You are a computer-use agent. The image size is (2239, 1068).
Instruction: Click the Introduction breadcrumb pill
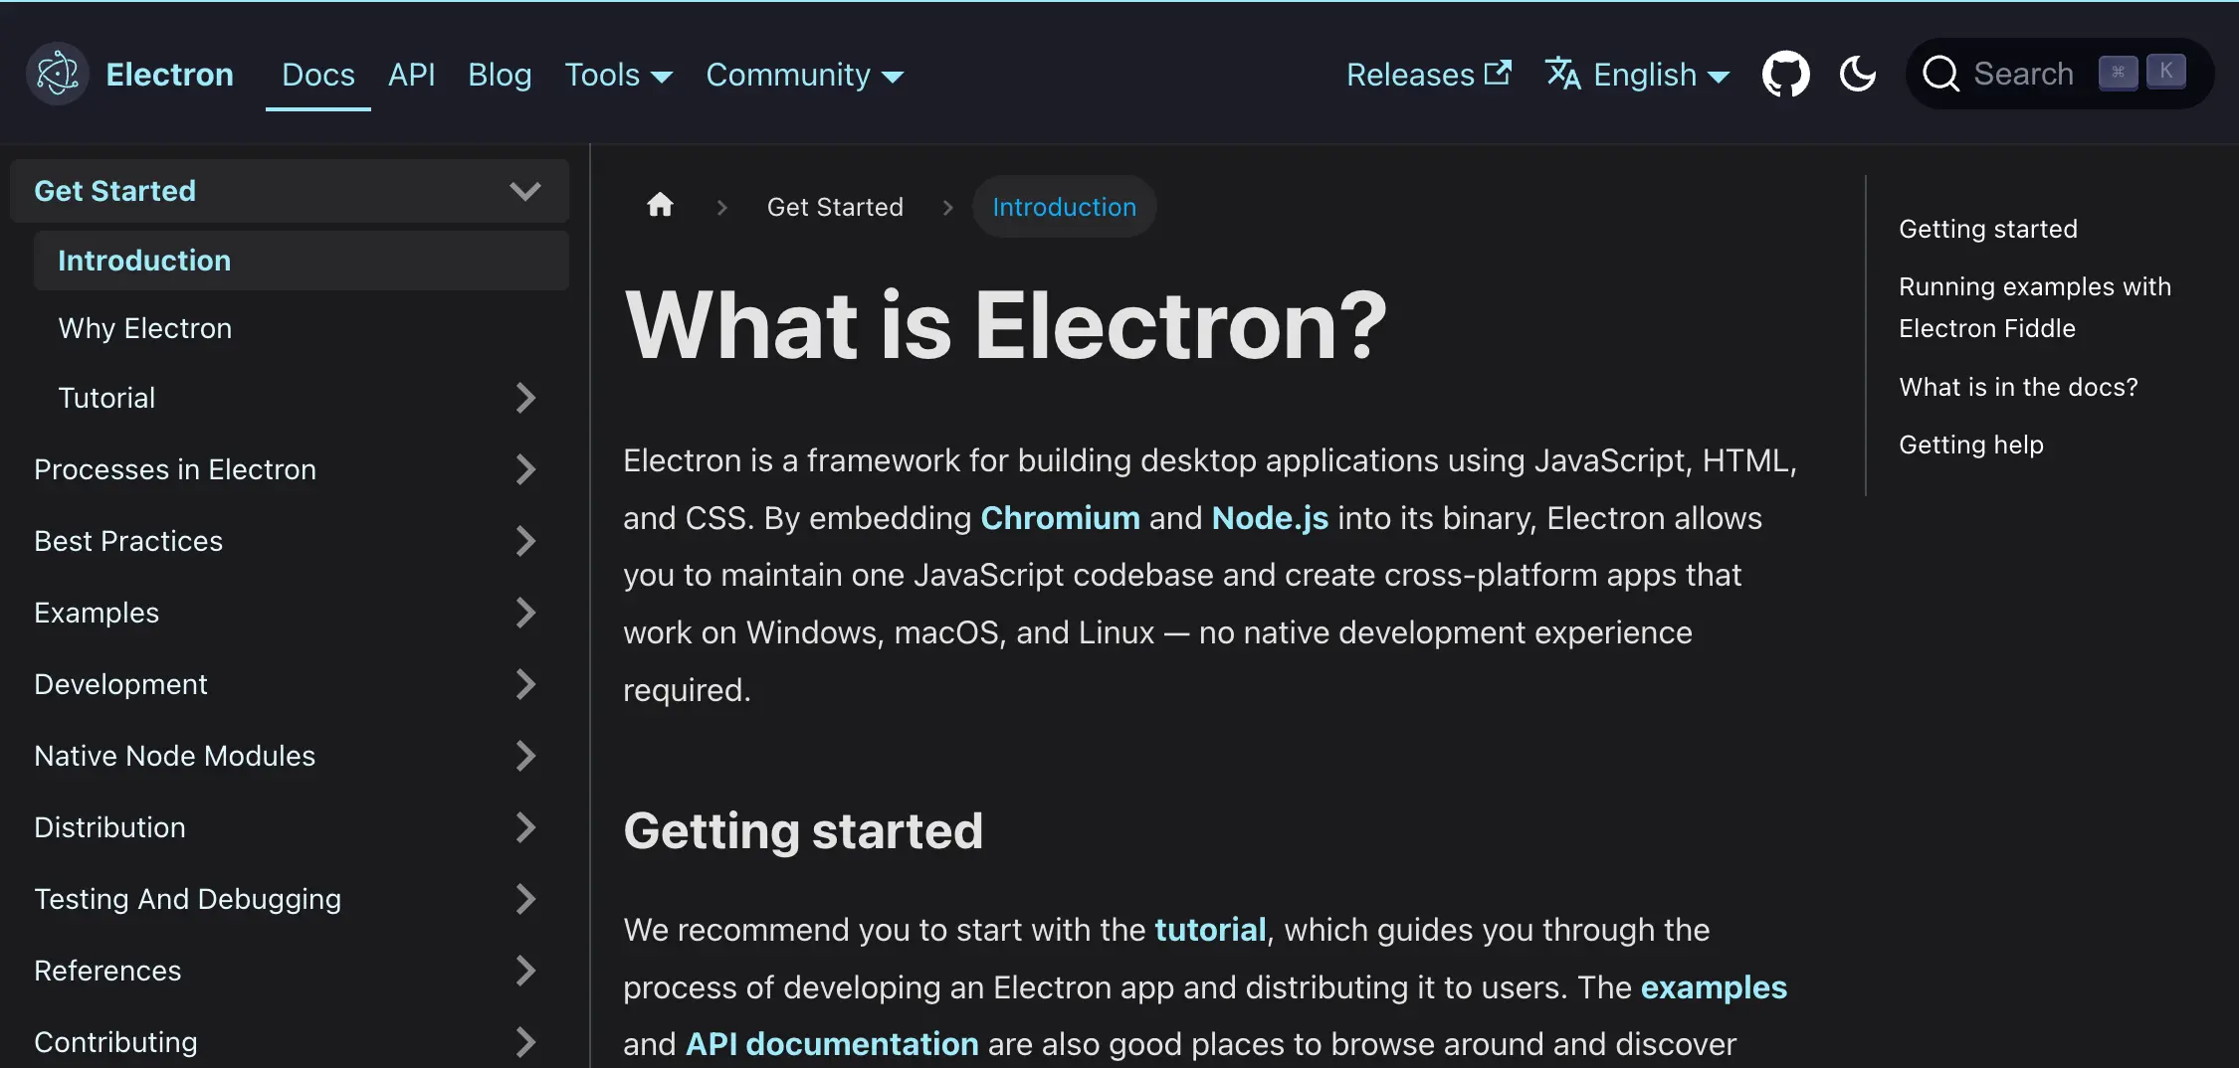click(1064, 207)
